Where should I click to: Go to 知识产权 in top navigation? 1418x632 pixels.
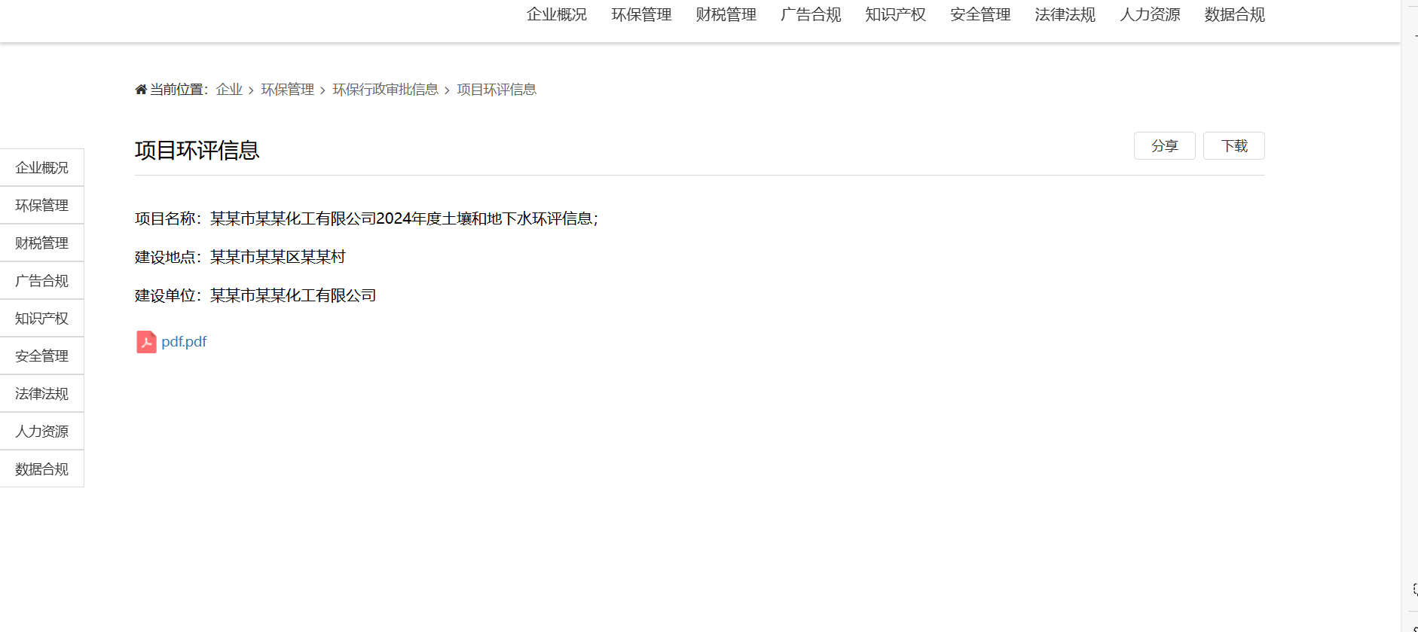[x=895, y=15]
